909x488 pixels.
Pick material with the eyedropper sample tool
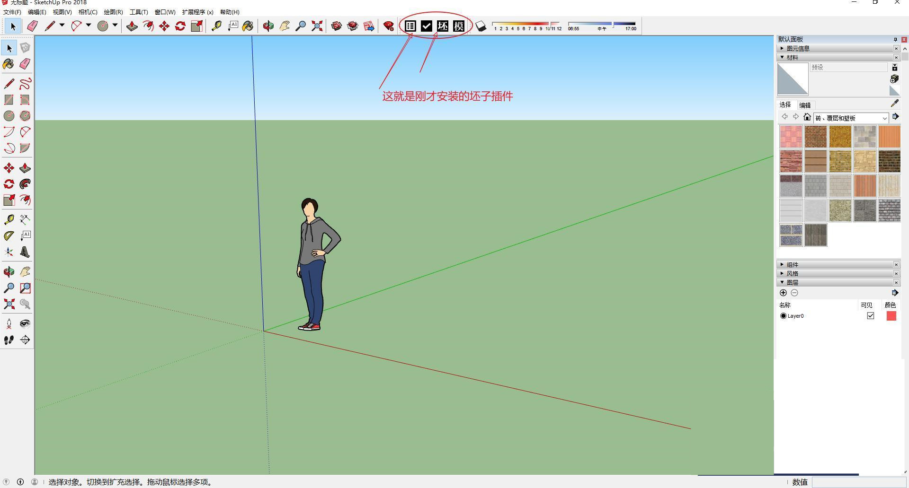pyautogui.click(x=895, y=104)
